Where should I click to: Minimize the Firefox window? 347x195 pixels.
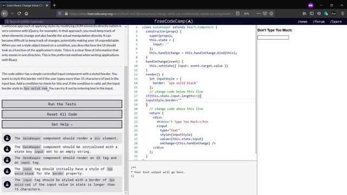click(321, 5)
